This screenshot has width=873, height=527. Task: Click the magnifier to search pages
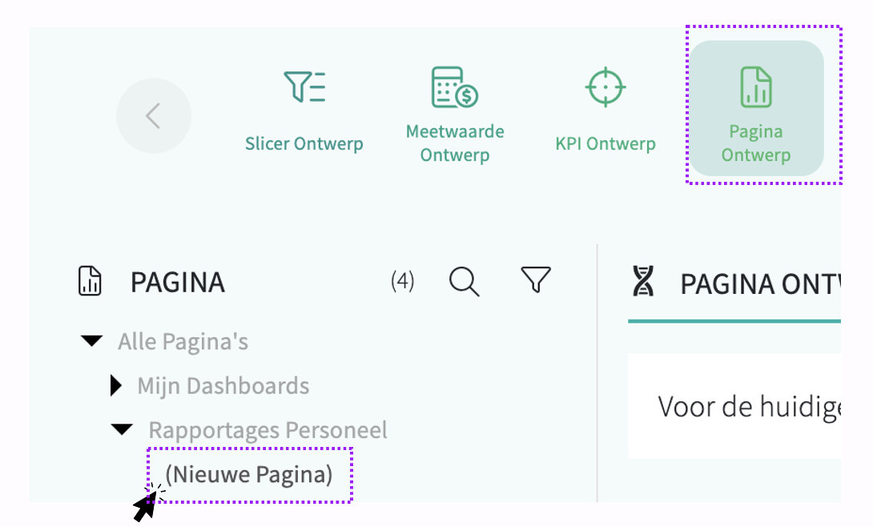[464, 281]
